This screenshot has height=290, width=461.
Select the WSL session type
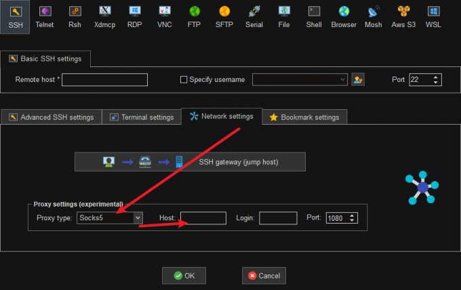pyautogui.click(x=433, y=17)
